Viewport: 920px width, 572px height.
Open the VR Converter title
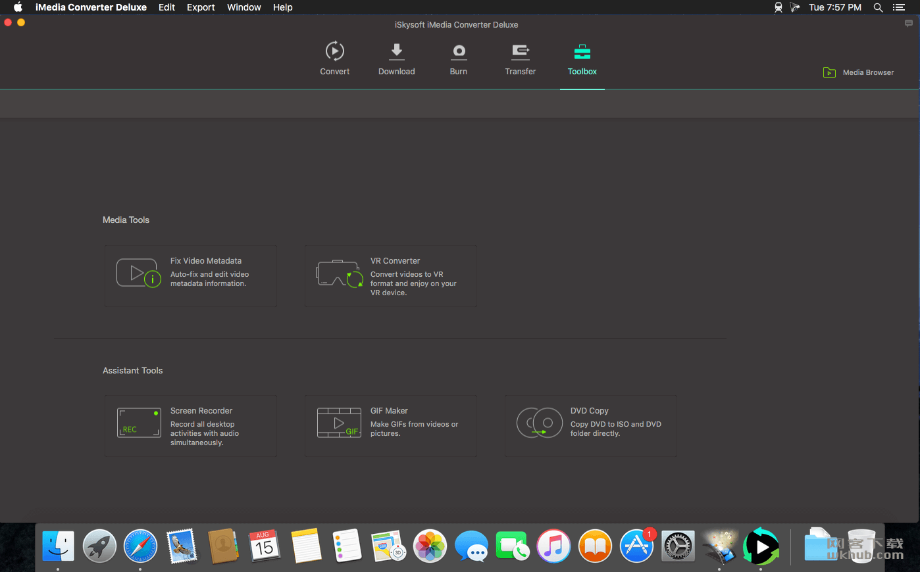pyautogui.click(x=395, y=261)
